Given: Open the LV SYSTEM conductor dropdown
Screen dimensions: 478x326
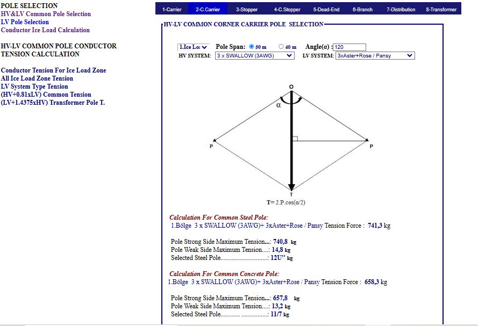Looking at the screenshot, I should 375,56.
